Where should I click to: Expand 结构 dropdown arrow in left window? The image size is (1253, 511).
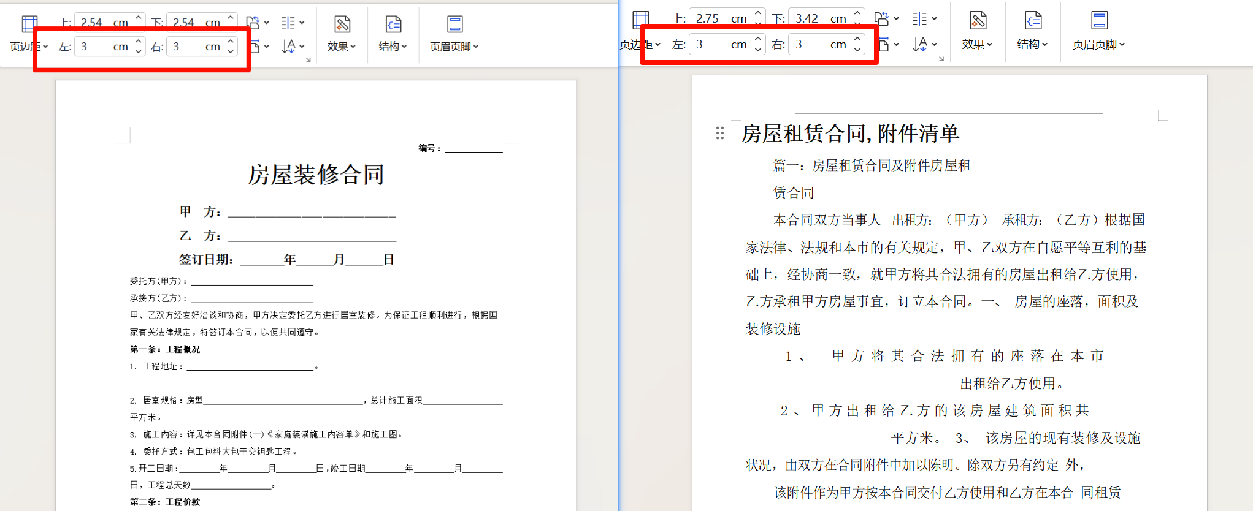coord(404,47)
